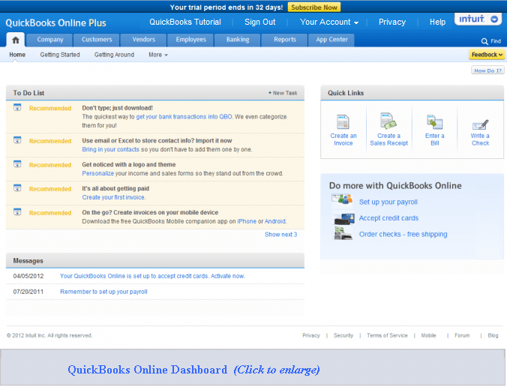The image size is (507, 387).
Task: Click the QuickBooks Online Plus logo
Action: (55, 23)
